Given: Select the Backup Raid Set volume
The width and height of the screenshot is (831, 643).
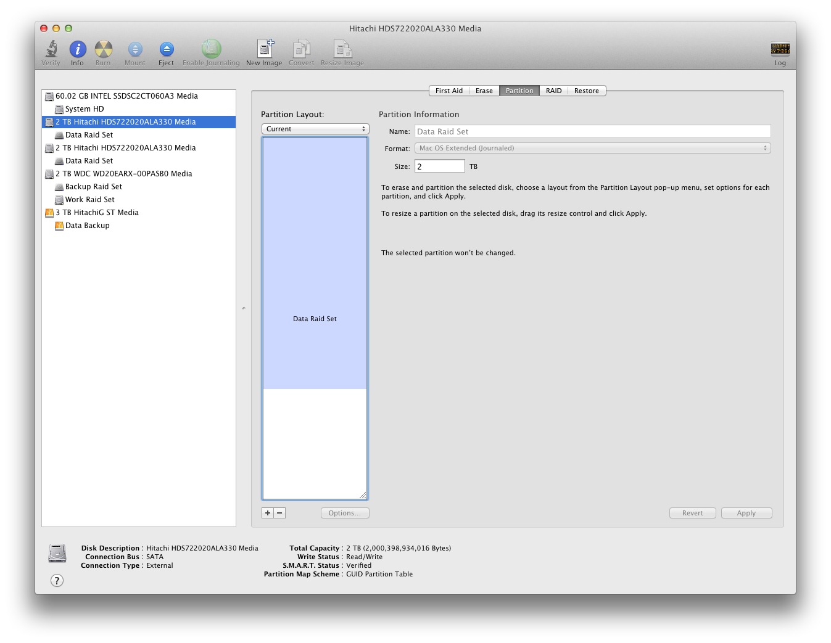Looking at the screenshot, I should pos(139,187).
